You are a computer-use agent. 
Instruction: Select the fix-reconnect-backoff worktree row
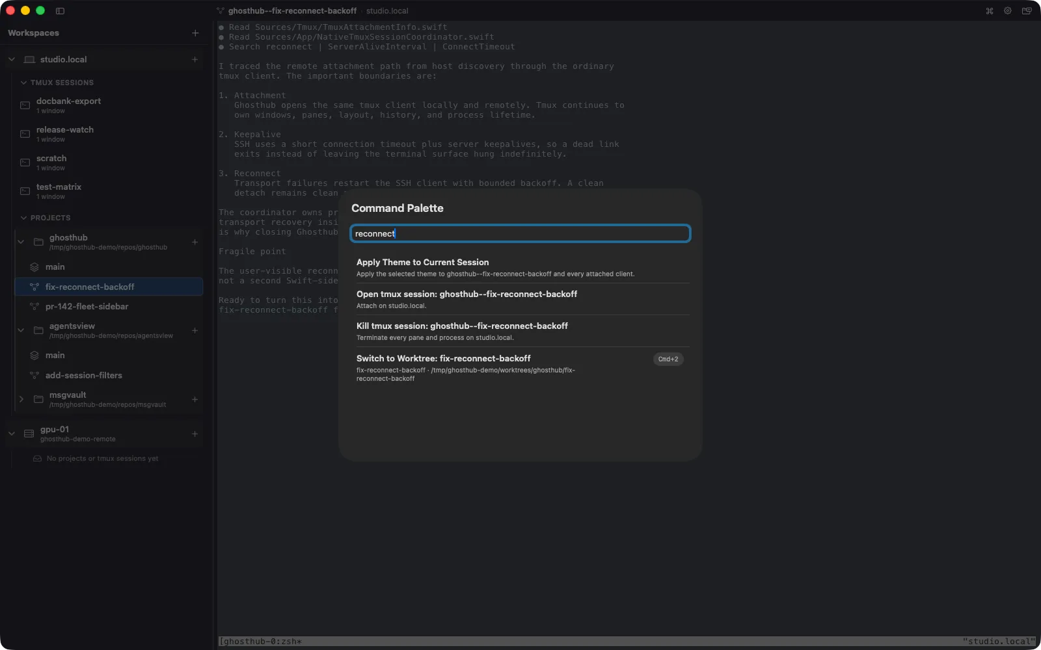click(x=108, y=287)
